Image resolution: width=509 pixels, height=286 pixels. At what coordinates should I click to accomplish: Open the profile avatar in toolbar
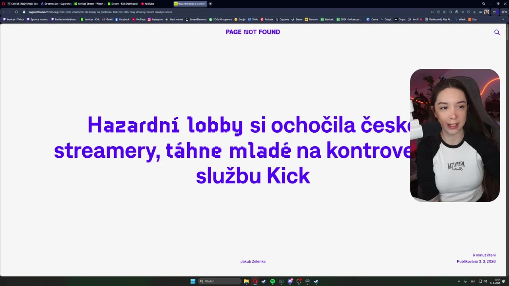pyautogui.click(x=486, y=12)
